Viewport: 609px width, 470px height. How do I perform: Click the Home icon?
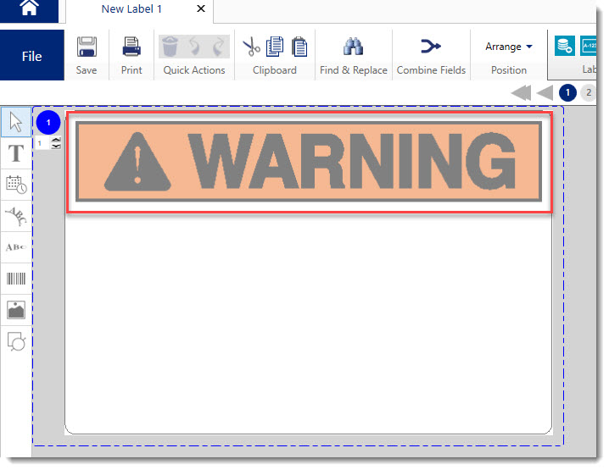[x=29, y=9]
